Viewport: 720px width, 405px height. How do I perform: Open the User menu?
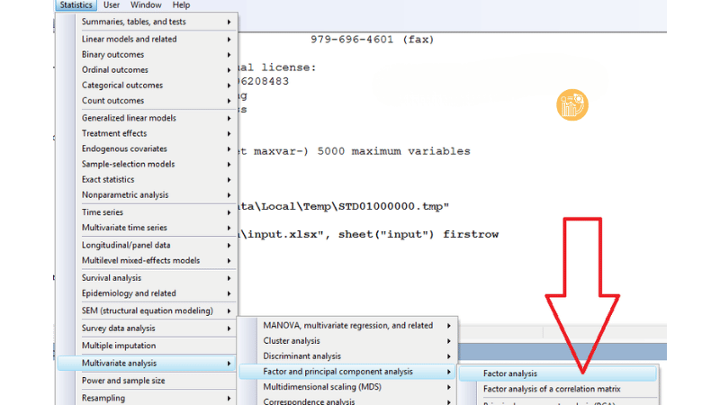[111, 5]
